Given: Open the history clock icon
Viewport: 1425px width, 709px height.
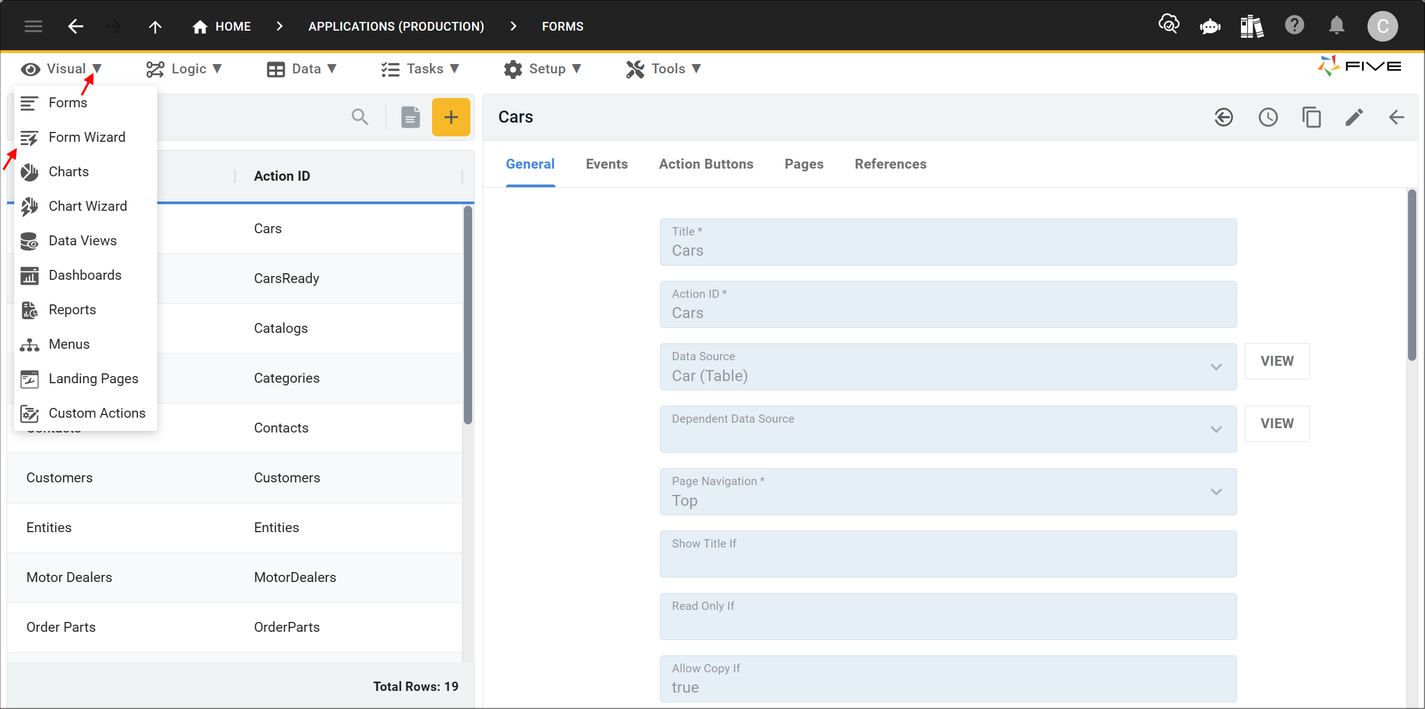Looking at the screenshot, I should click(1268, 117).
